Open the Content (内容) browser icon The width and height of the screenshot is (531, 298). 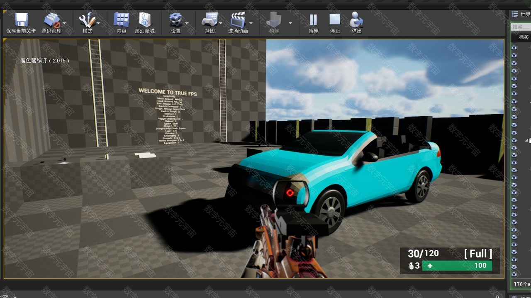tap(121, 20)
